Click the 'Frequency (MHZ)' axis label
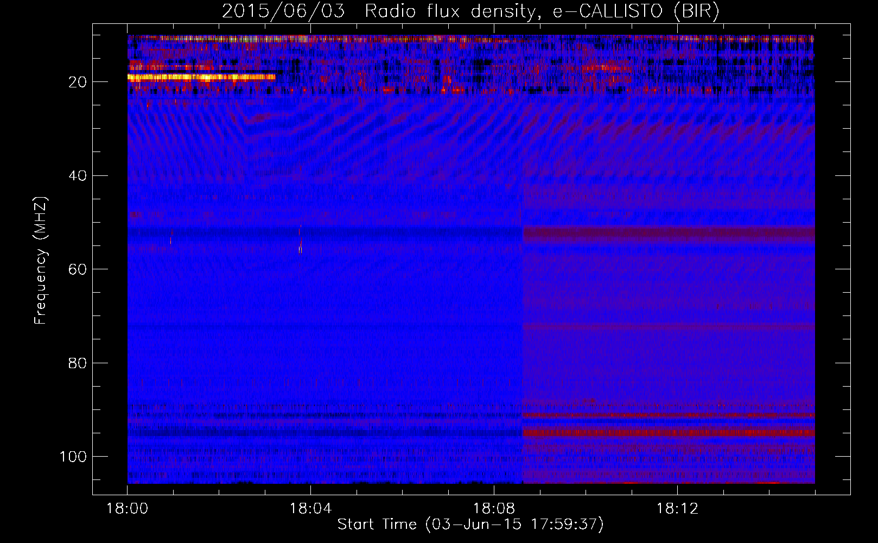Image resolution: width=878 pixels, height=543 pixels. [x=41, y=260]
